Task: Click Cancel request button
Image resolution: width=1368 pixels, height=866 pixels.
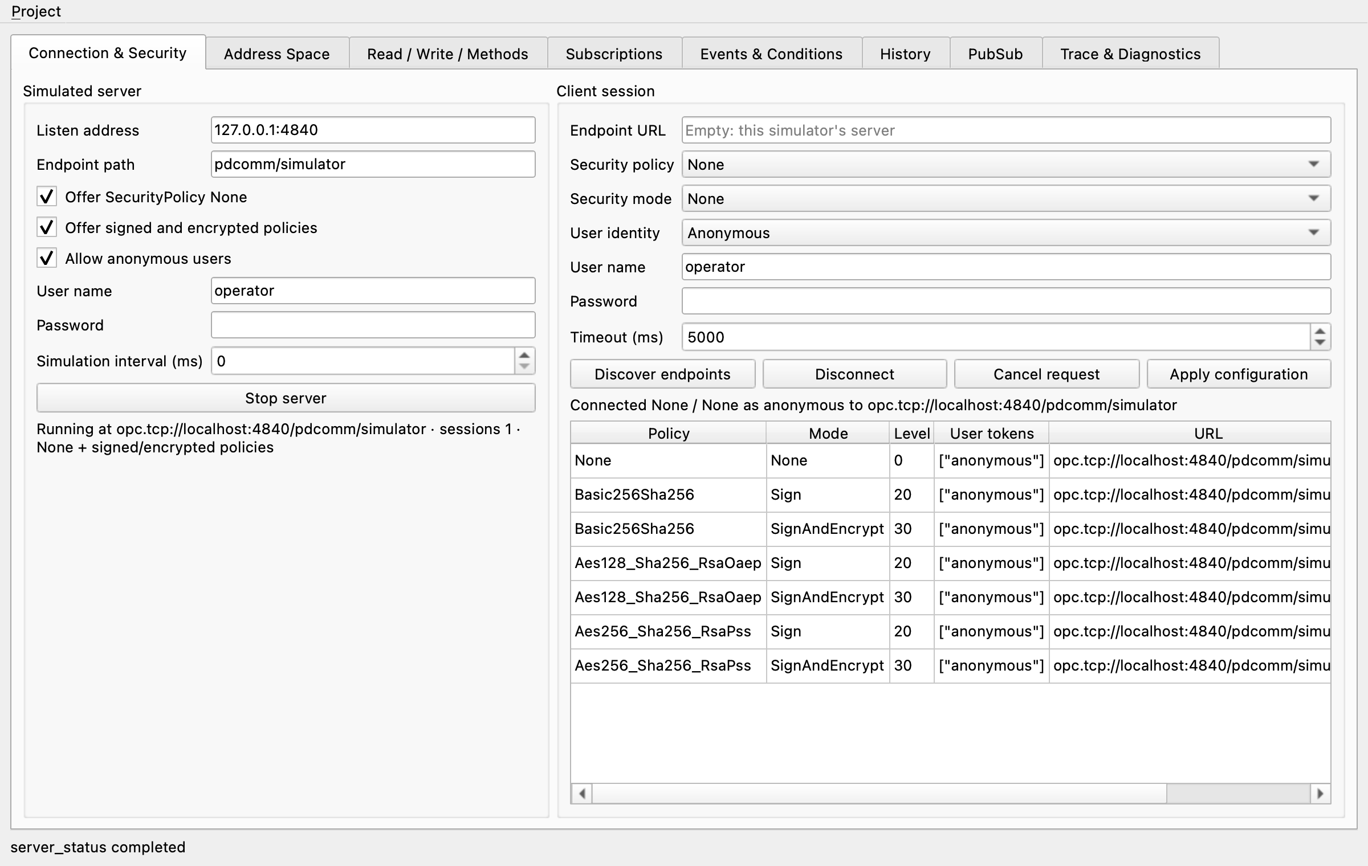Action: 1047,374
